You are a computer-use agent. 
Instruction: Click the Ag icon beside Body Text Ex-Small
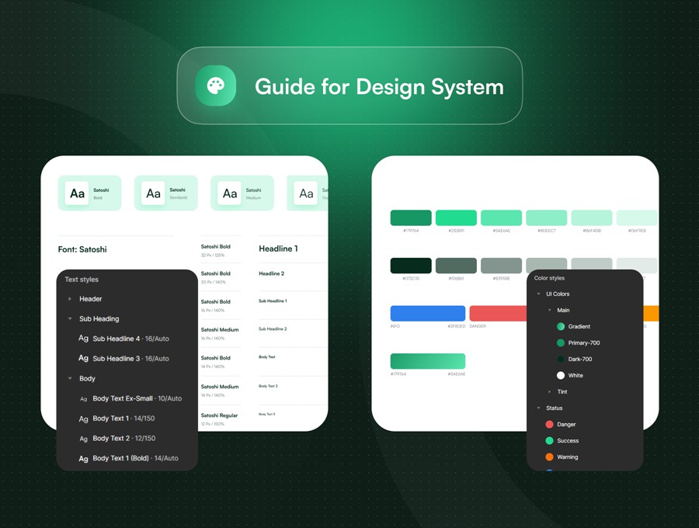coord(83,398)
